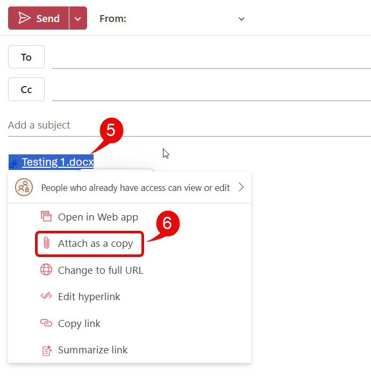This screenshot has width=371, height=384.
Task: Open the Testing 1.docx link
Action: click(x=58, y=162)
